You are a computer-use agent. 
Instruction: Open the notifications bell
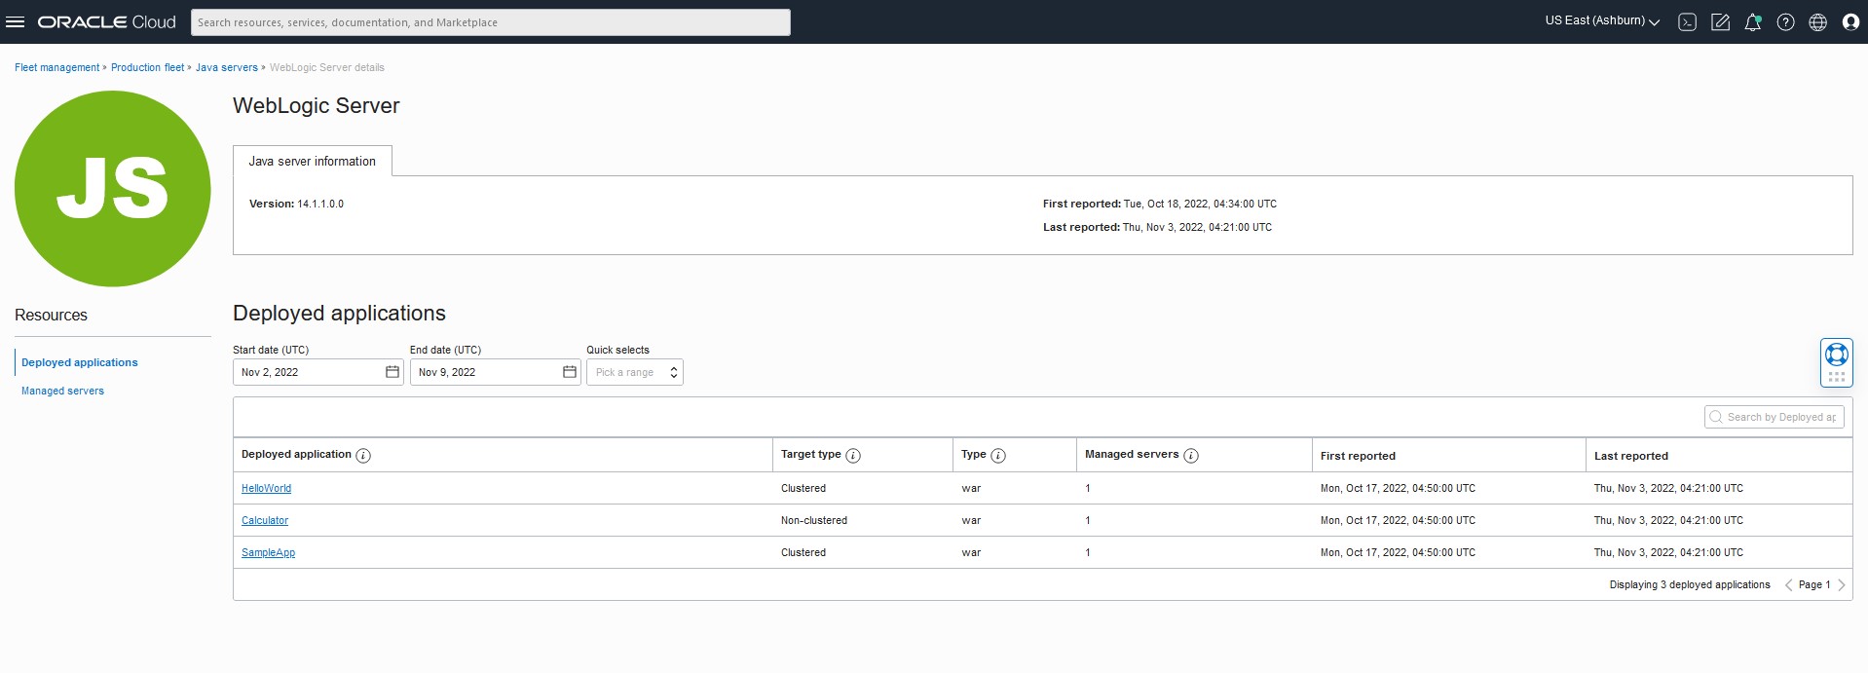point(1752,22)
